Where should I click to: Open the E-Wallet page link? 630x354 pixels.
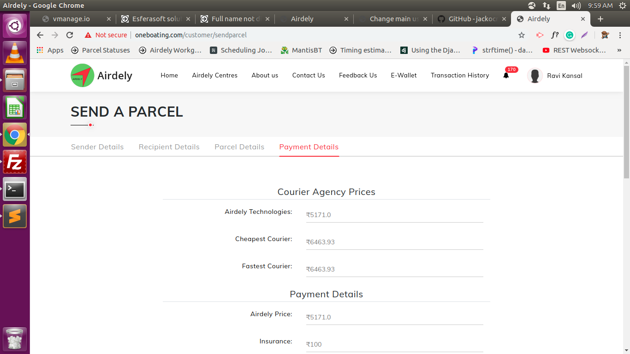tap(404, 76)
